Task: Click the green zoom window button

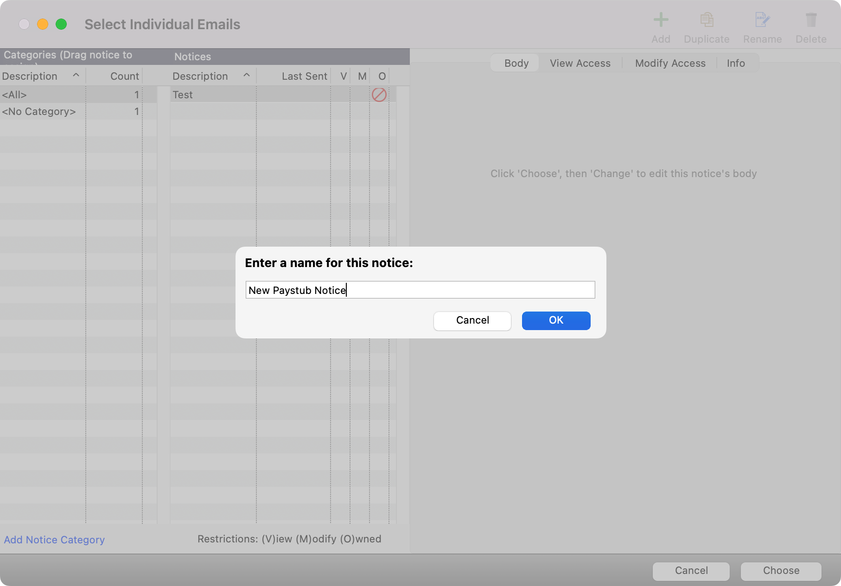Action: [x=61, y=24]
